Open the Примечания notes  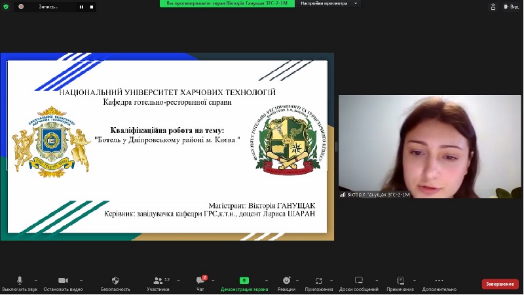400,284
